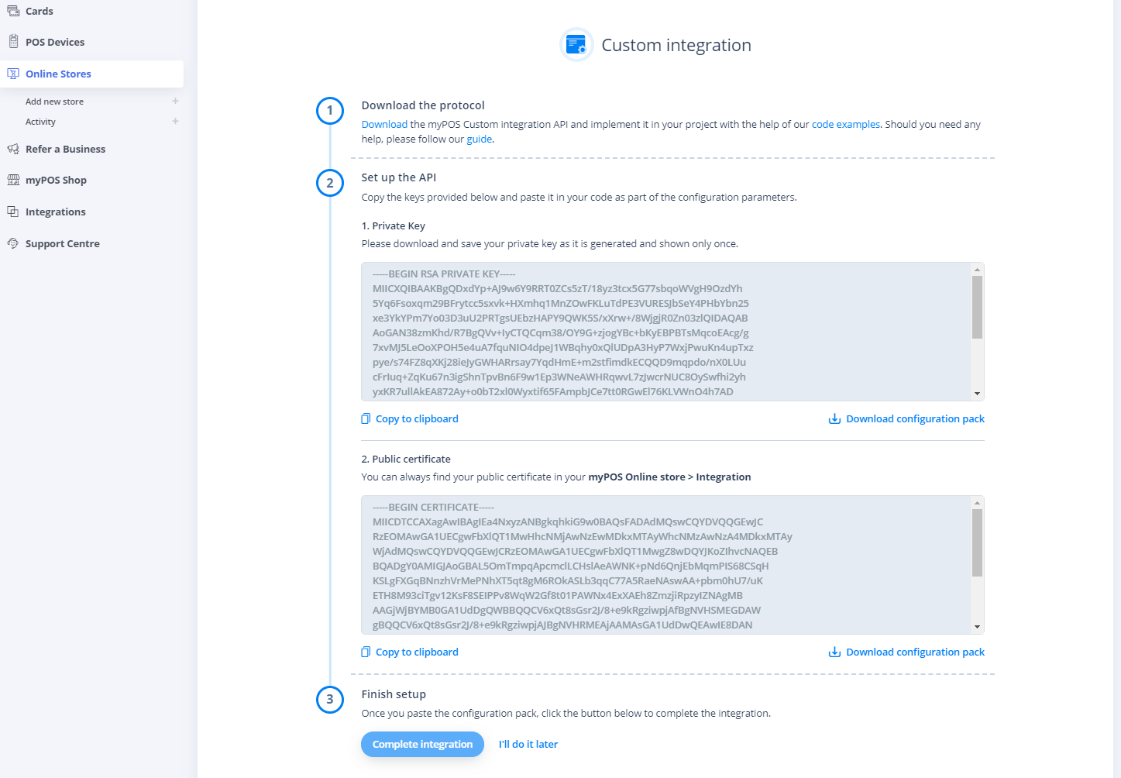Click the clipboard icon under the private key

click(x=366, y=418)
